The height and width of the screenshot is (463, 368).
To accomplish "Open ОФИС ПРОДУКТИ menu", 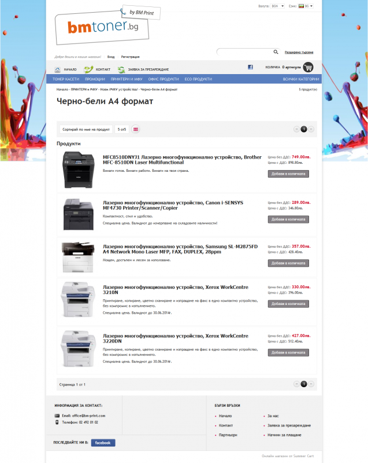I will coord(163,79).
